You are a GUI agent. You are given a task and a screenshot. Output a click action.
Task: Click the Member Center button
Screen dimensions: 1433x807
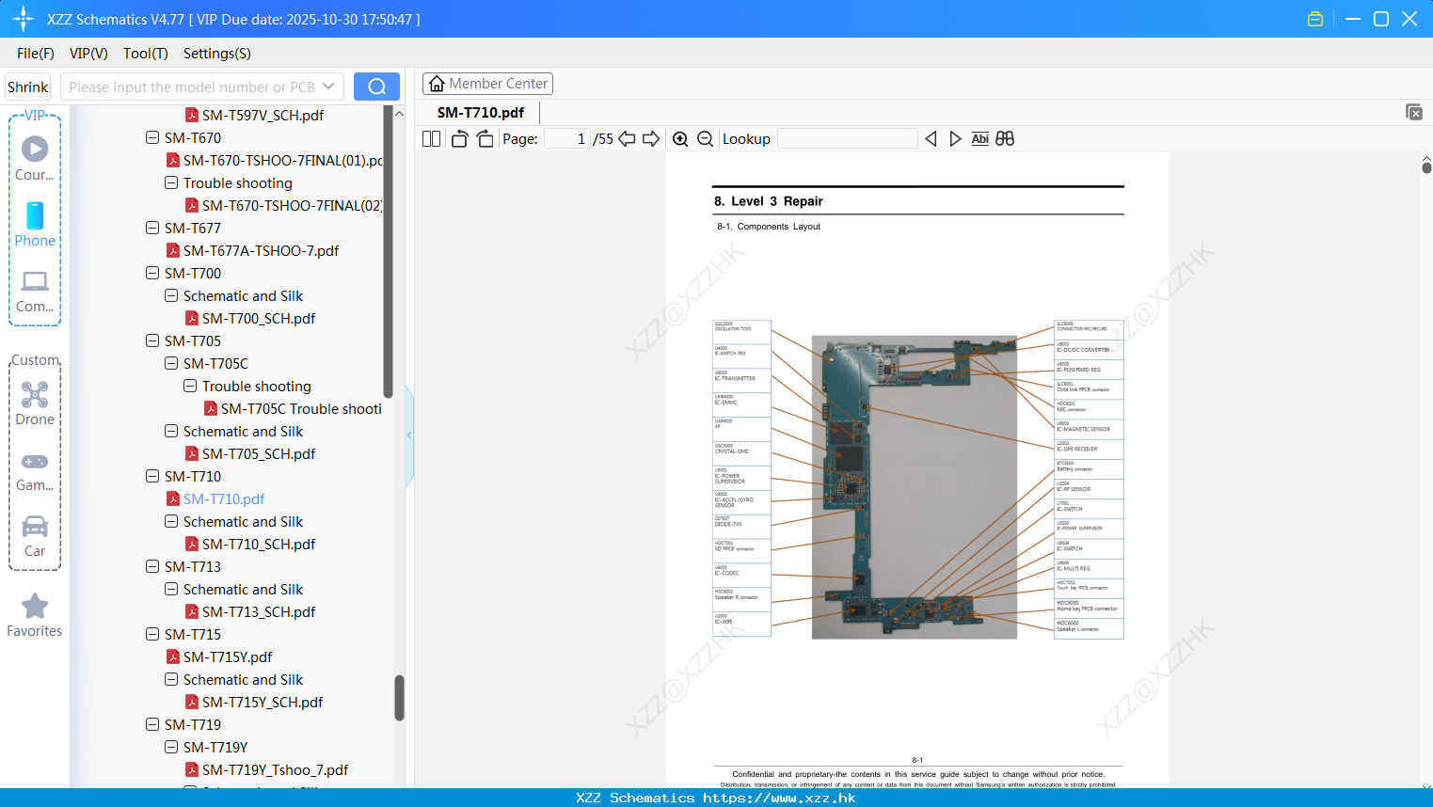click(487, 84)
